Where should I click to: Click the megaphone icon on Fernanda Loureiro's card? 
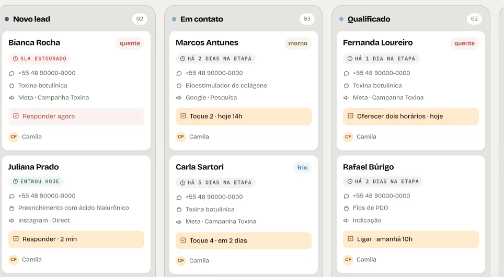coord(346,98)
